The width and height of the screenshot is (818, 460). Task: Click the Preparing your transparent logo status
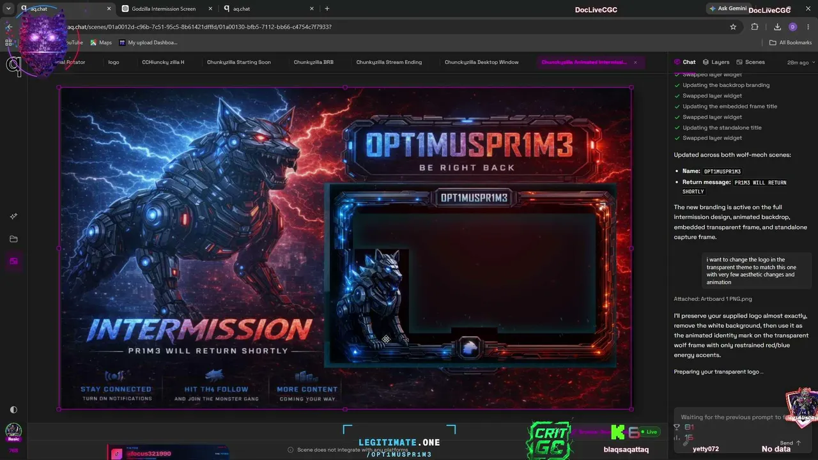(718, 372)
